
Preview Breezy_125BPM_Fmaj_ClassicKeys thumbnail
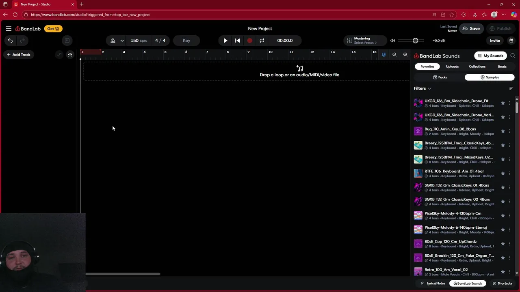click(418, 145)
